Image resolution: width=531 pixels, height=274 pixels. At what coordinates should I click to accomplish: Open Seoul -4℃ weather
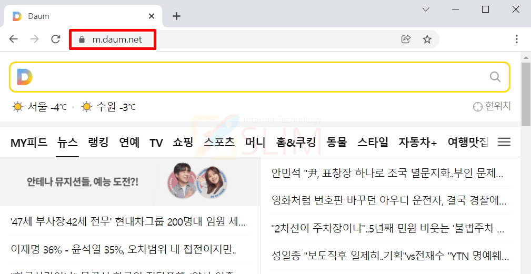coord(39,107)
